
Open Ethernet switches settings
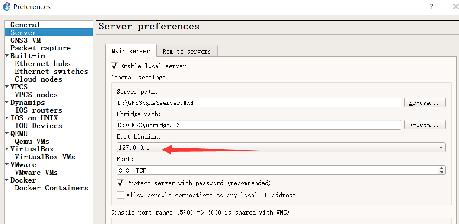coord(51,71)
